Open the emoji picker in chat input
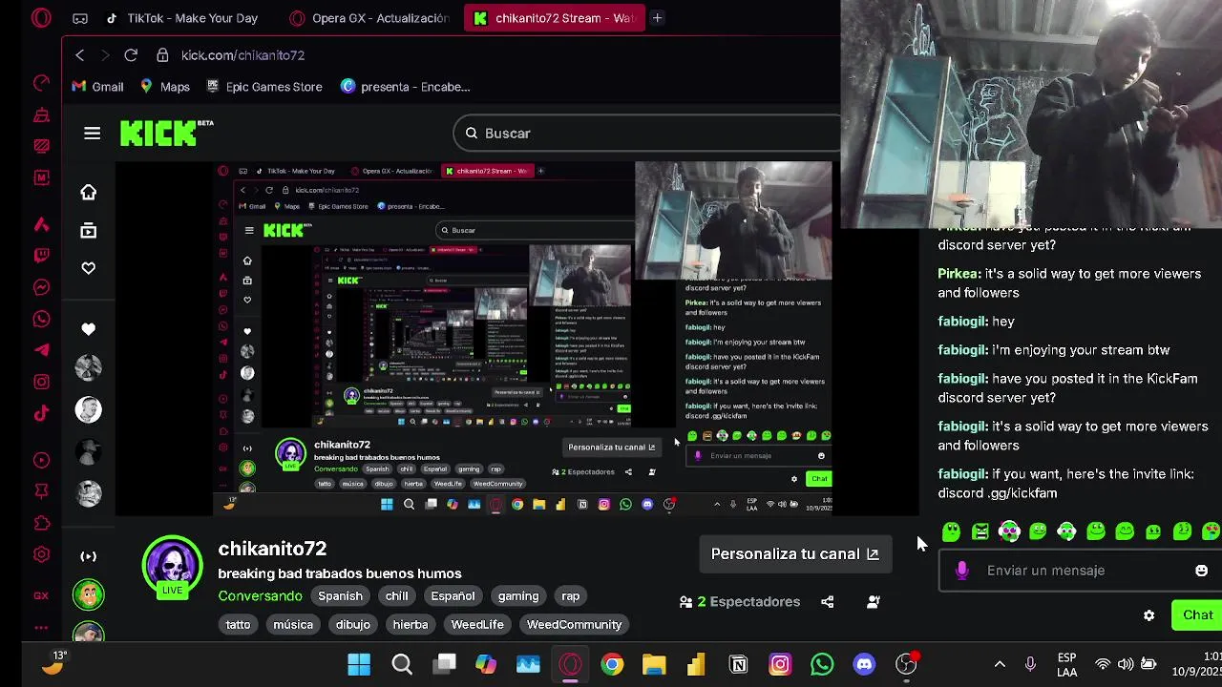Image resolution: width=1222 pixels, height=687 pixels. click(1201, 571)
